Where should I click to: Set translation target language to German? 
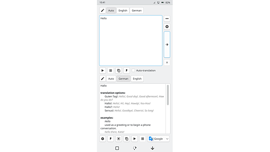[x=123, y=79]
